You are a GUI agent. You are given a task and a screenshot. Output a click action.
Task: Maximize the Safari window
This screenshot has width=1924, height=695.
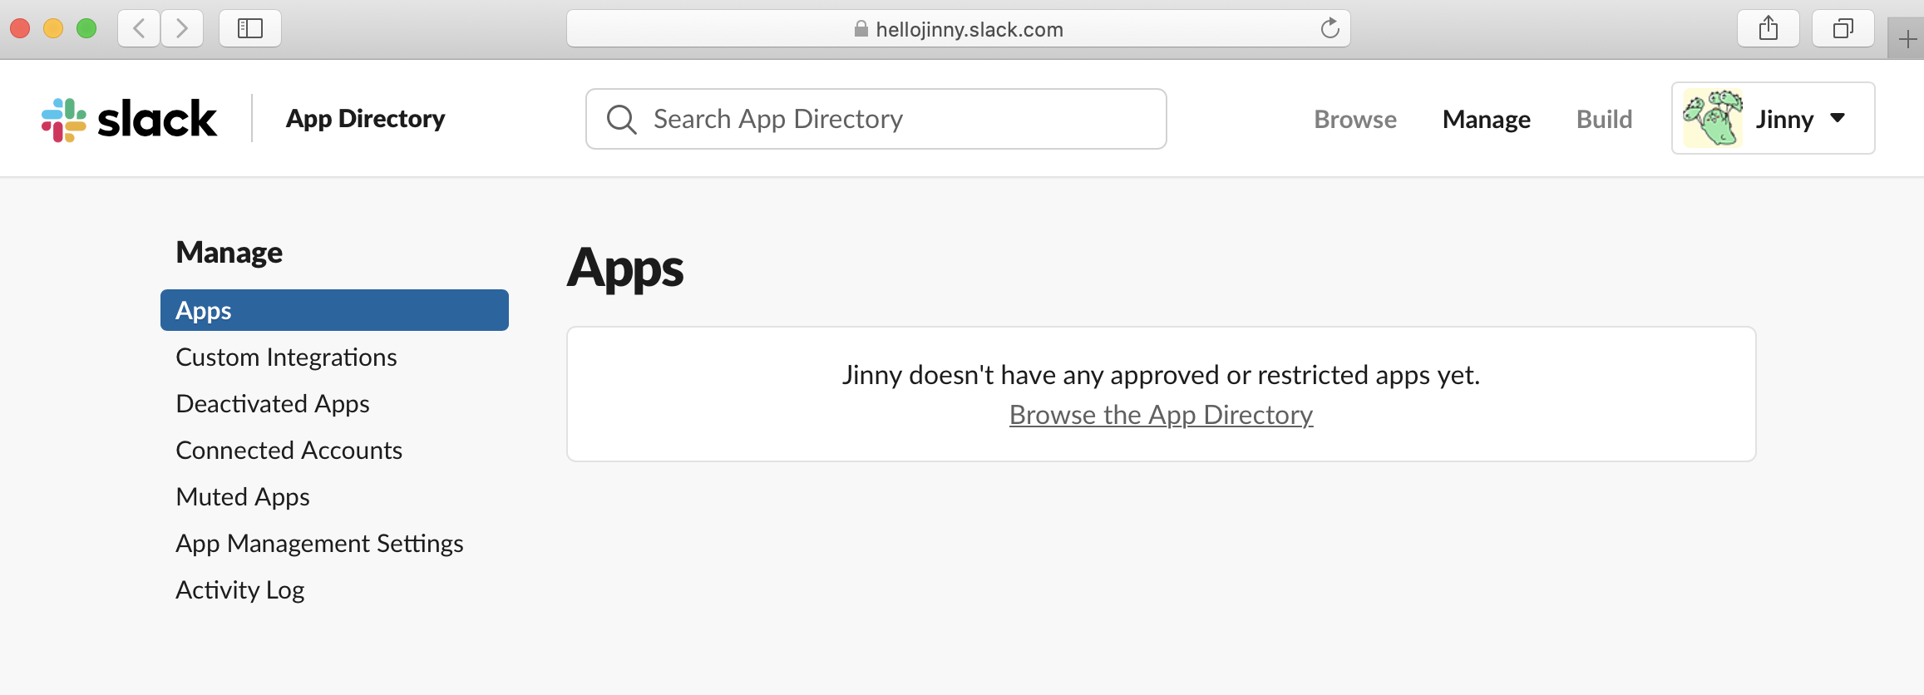coord(86,29)
